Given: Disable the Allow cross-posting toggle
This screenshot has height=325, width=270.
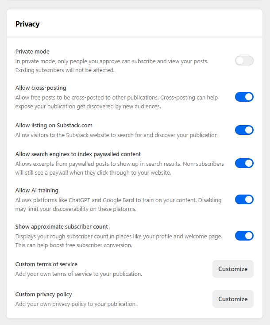Looking at the screenshot, I should tap(244, 97).
